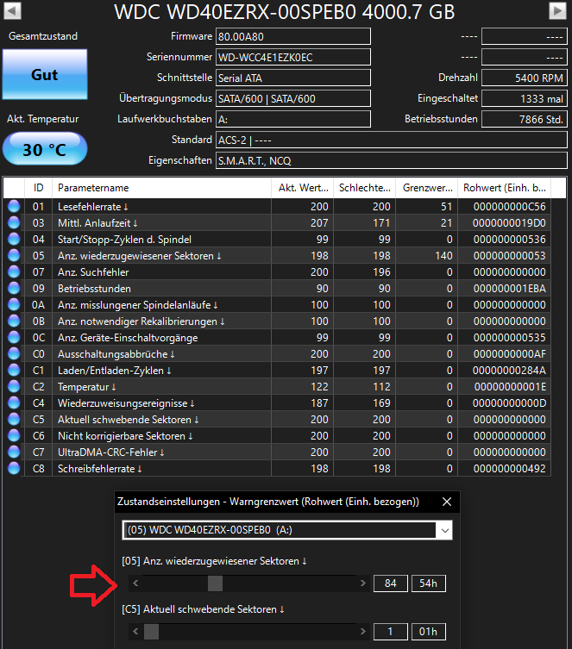Screen dimensions: 572x649
Task: Click the Betriebsstunden field 7866 Std.
Action: tap(525, 119)
